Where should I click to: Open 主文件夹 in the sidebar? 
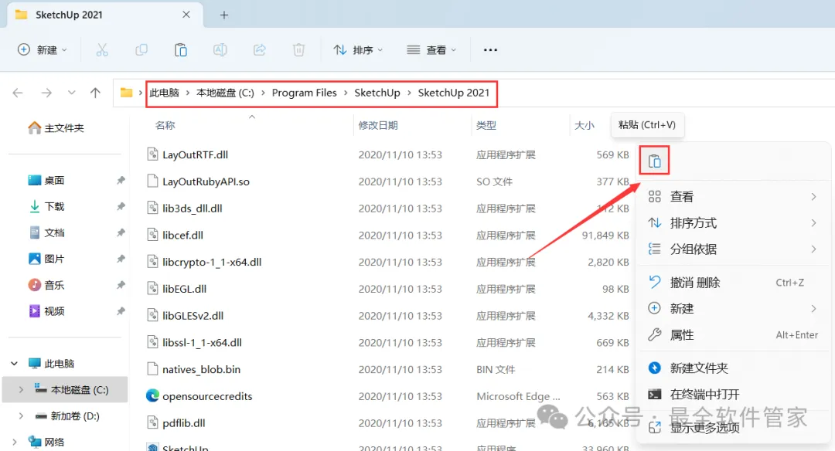click(x=56, y=128)
